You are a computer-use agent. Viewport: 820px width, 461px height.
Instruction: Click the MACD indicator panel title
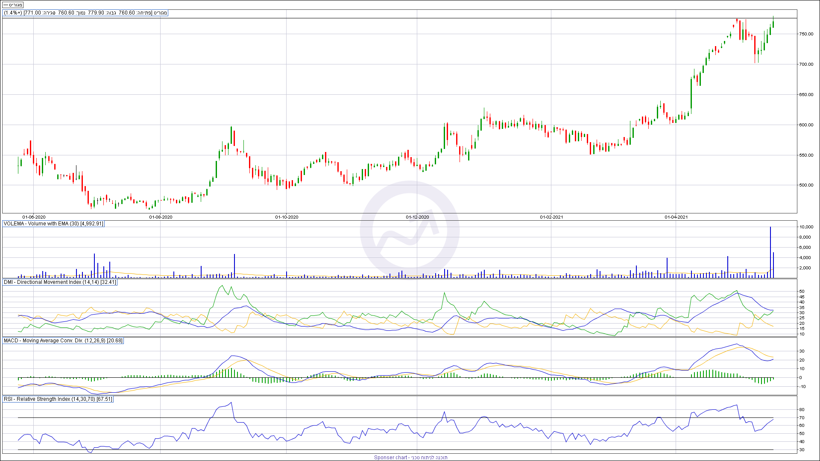click(x=63, y=341)
